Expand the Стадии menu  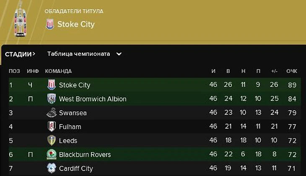pyautogui.click(x=20, y=54)
